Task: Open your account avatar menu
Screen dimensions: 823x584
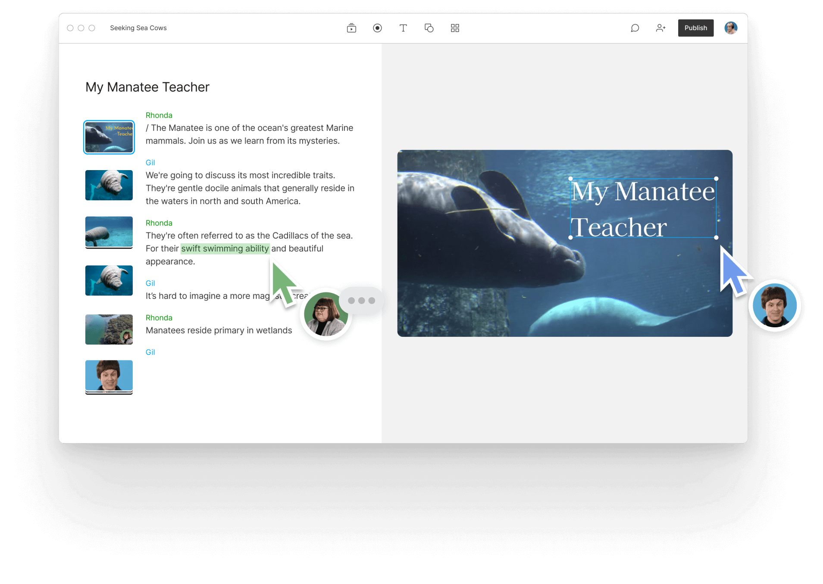Action: [730, 28]
